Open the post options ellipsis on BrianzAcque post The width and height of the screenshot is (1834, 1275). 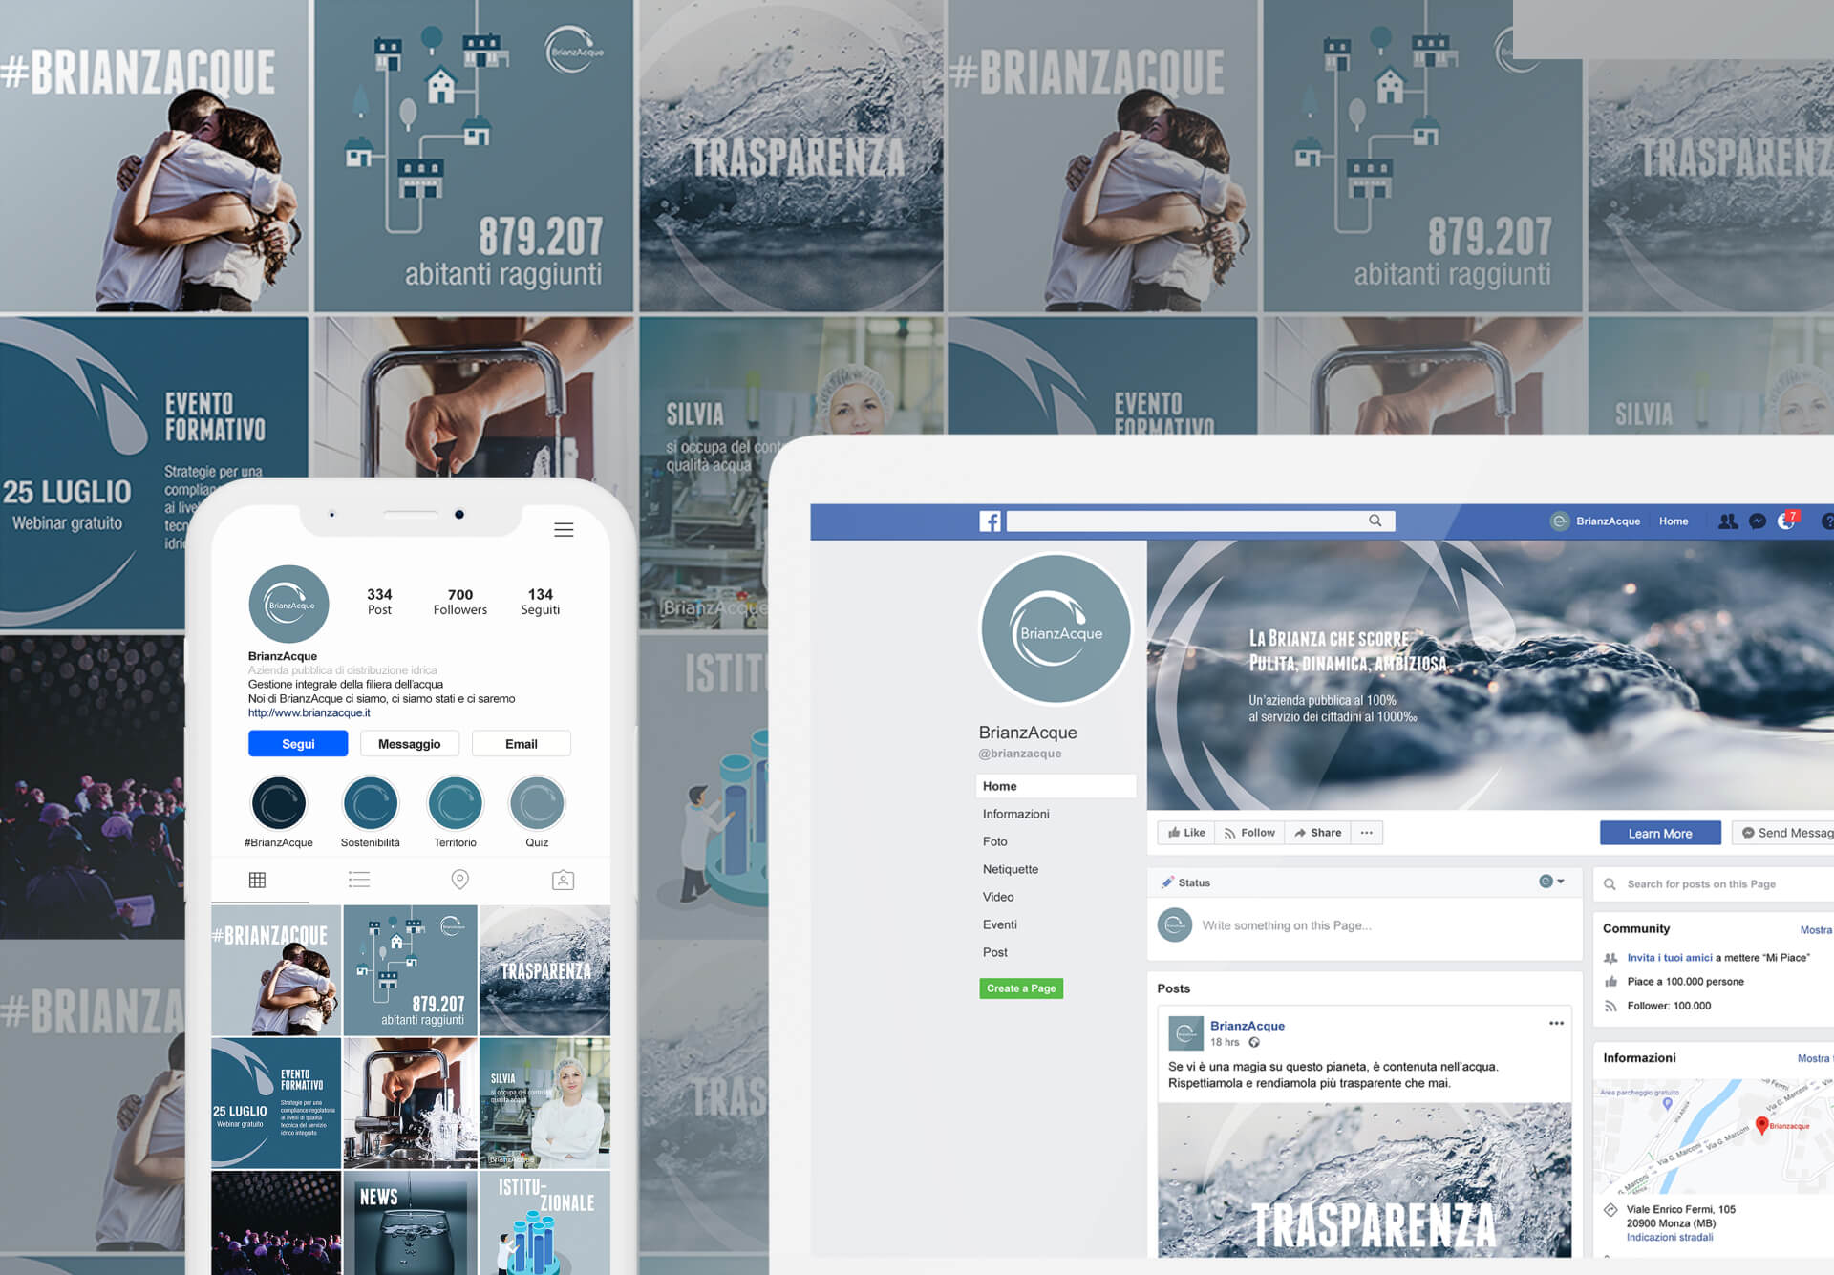point(1556,1023)
